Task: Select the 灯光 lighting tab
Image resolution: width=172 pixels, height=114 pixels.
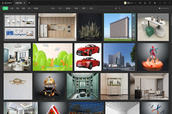Action: point(29,8)
